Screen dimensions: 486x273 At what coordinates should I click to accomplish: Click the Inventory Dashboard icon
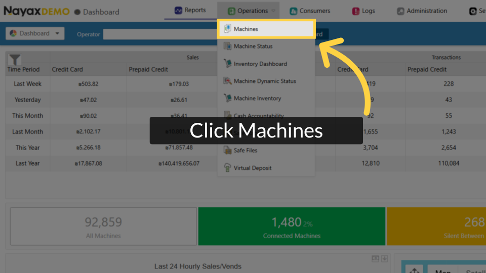[227, 64]
